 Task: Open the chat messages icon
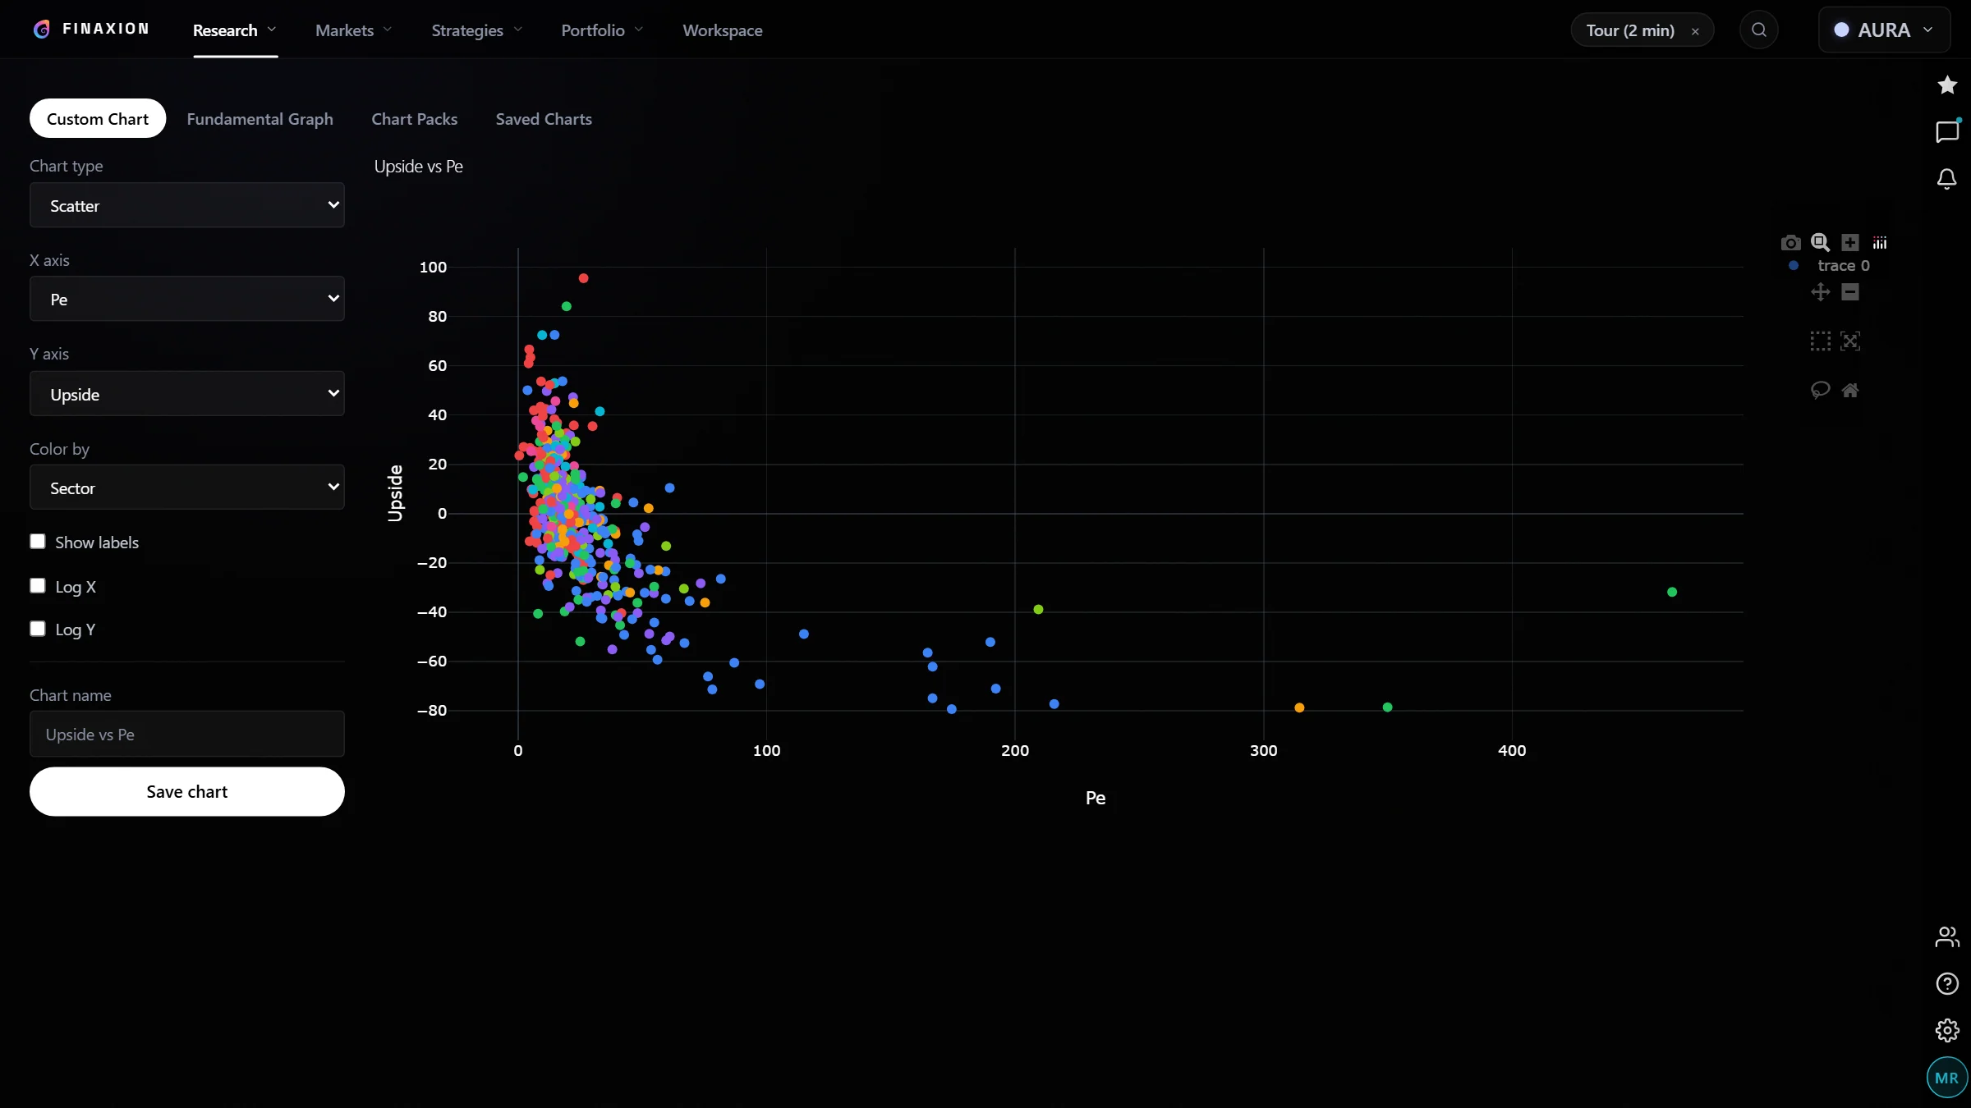(1946, 131)
